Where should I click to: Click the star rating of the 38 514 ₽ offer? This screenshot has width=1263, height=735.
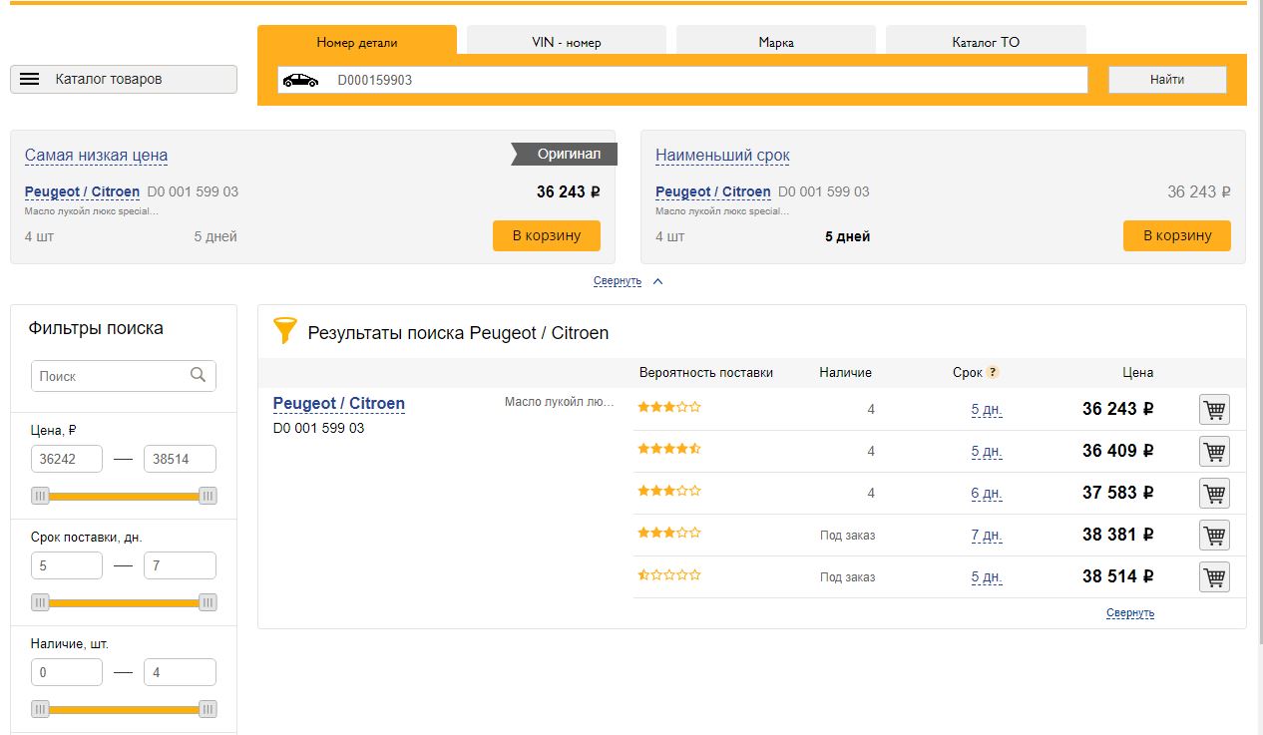click(669, 574)
